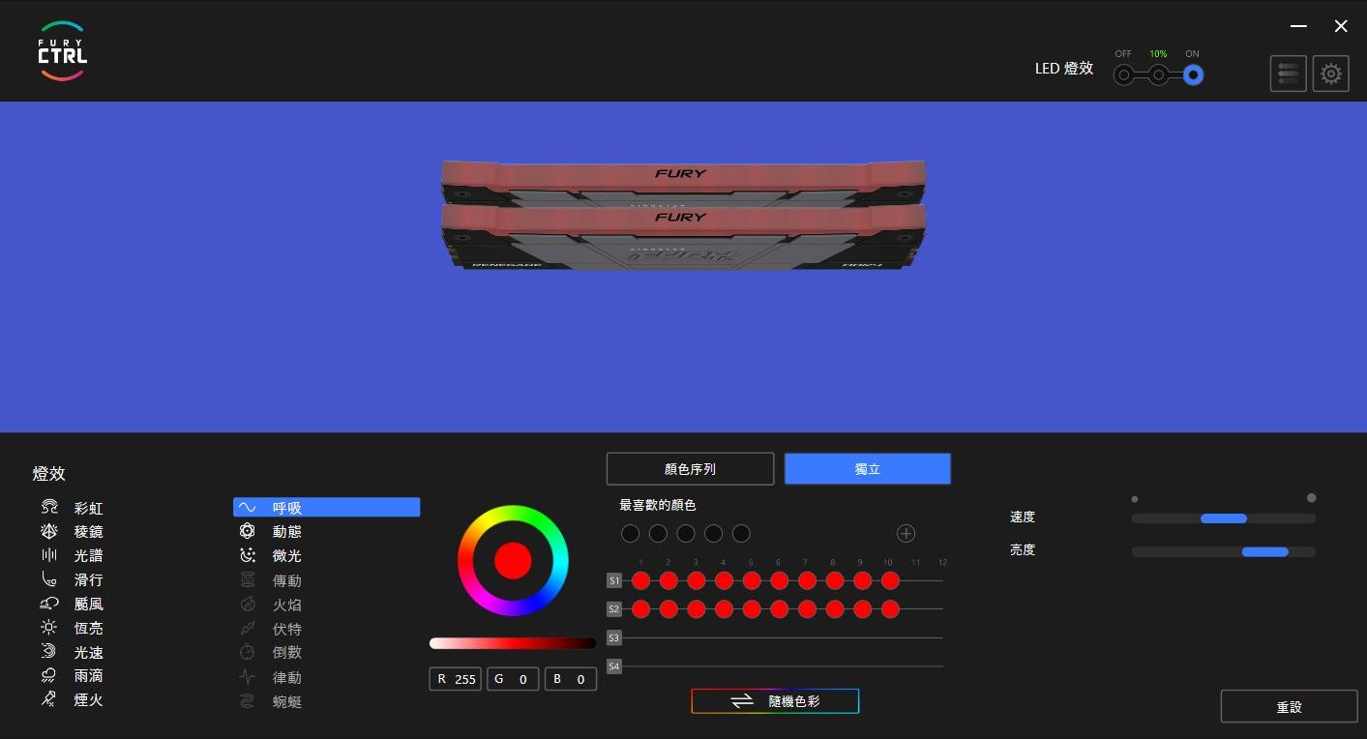Select the S4 empty slot label
Screen dimensions: 1367x739
[613, 666]
